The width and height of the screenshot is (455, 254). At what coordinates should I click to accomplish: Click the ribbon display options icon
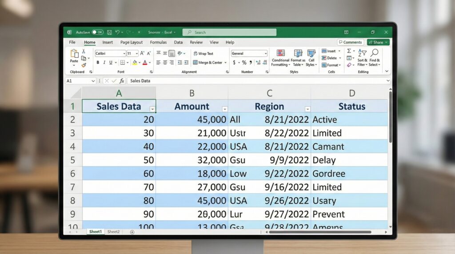[346, 32]
